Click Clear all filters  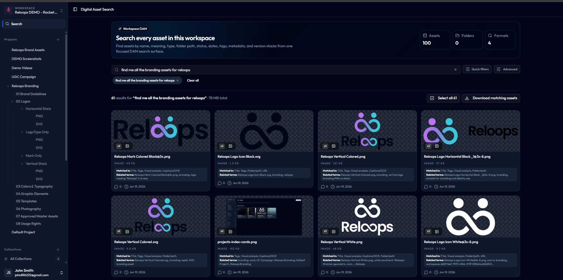(x=193, y=80)
